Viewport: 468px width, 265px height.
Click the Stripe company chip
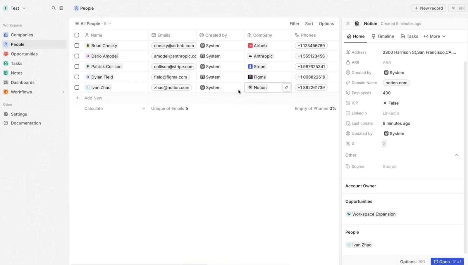point(257,66)
